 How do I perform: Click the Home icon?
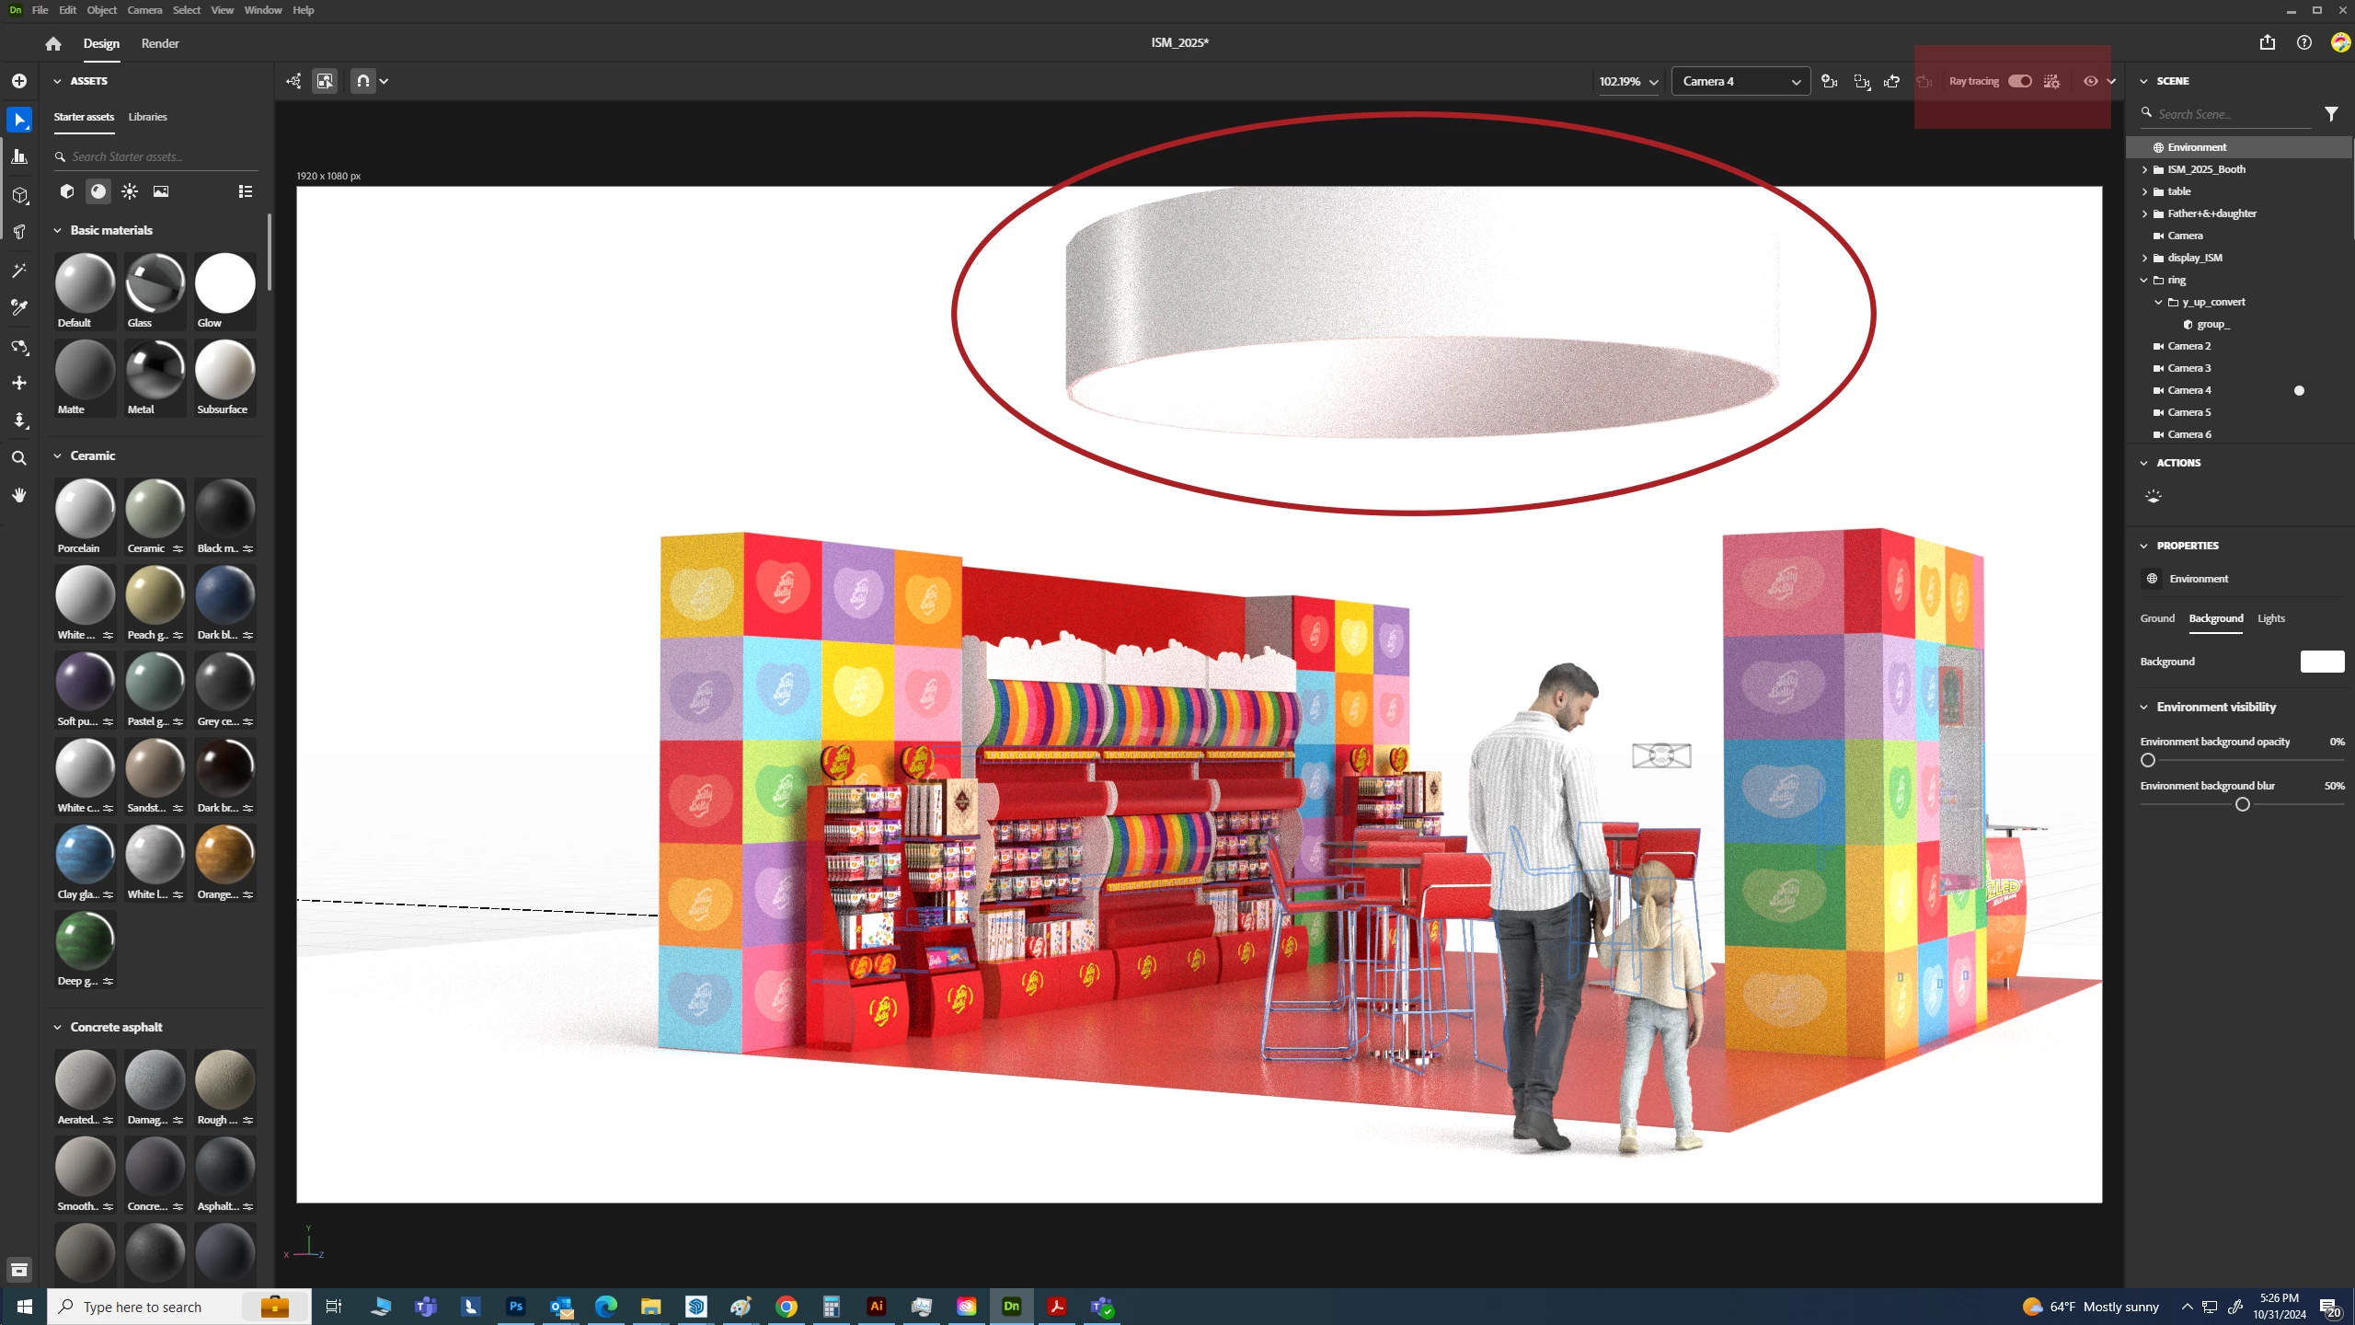point(53,43)
